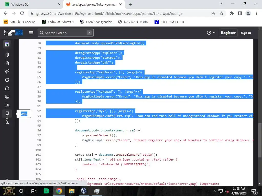Screen dimensions: 262x196
Task: Bookmark this page with star icon
Action: coord(222,13)
